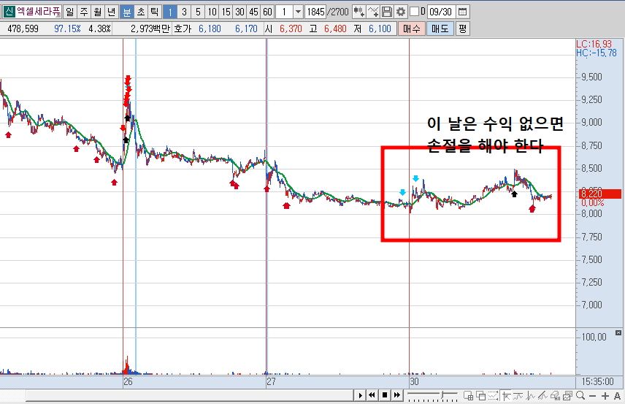This screenshot has height=404, width=625.
Task: Click the chart grid layout icon
Action: coord(468,396)
